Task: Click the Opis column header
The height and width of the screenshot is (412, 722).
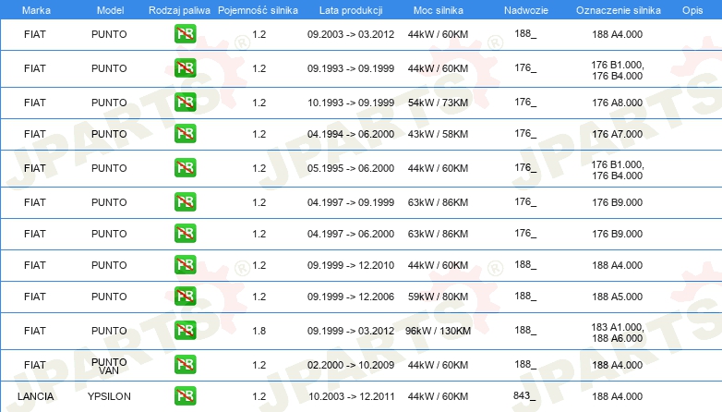Action: click(x=692, y=10)
